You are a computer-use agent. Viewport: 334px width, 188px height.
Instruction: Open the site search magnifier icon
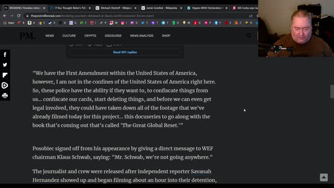248,36
